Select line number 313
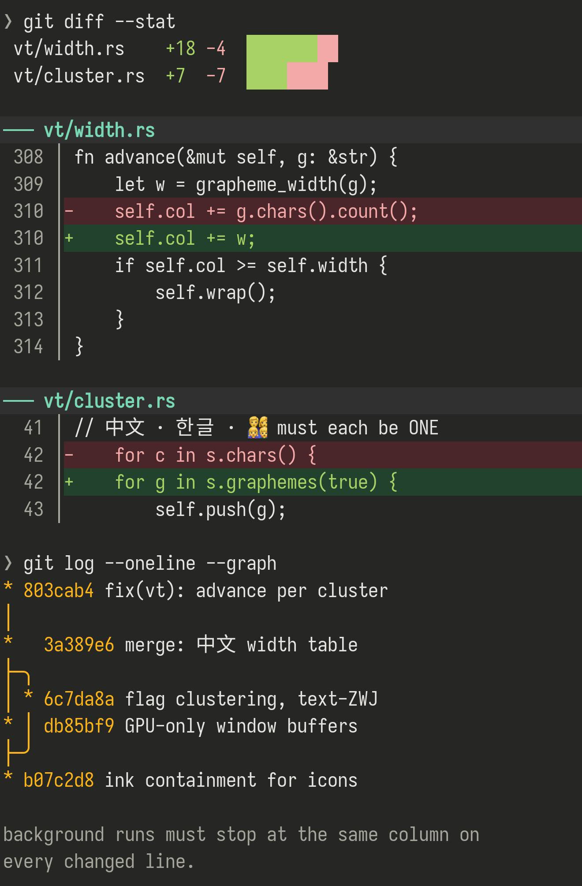Viewport: 582px width, 886px height. tap(29, 319)
